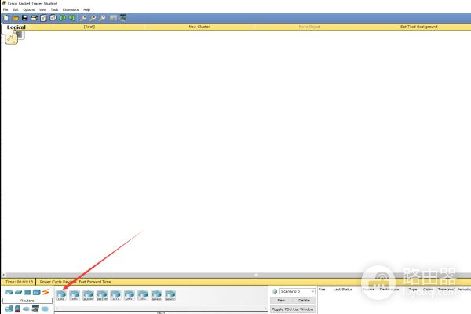The width and height of the screenshot is (471, 314).
Task: Click the Save floppy disk icon
Action: pos(24,18)
